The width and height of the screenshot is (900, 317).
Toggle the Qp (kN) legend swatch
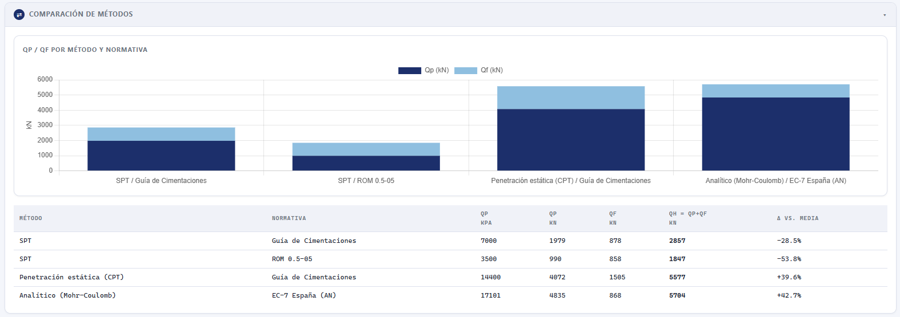[410, 71]
